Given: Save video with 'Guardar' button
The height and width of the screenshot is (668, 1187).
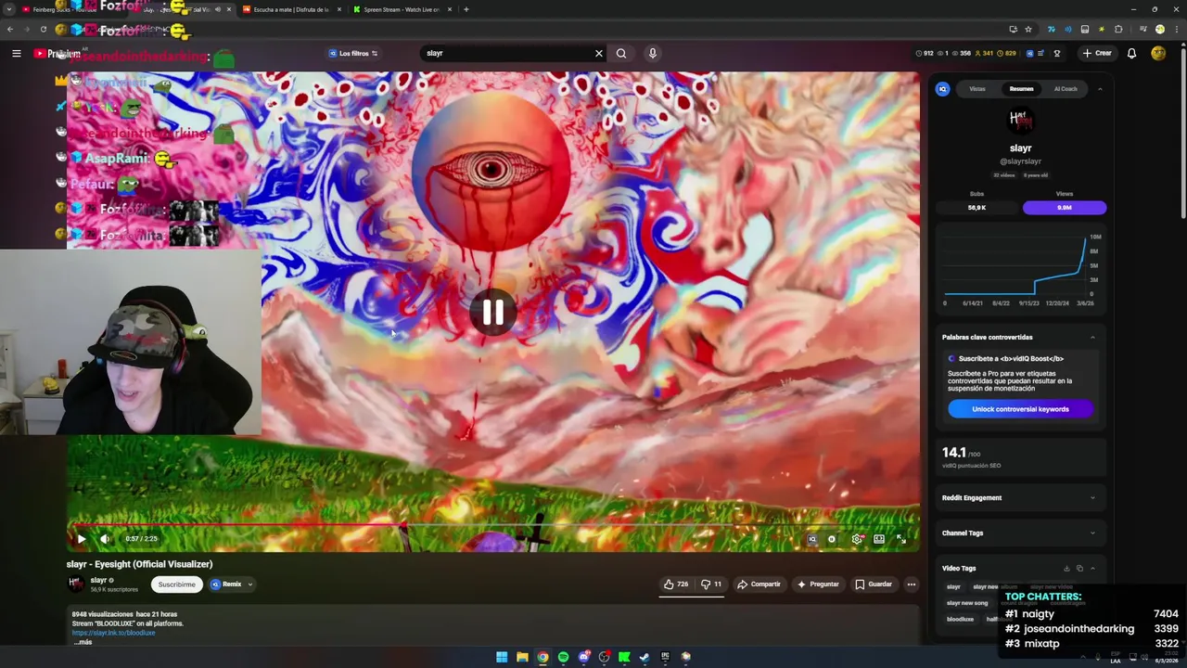Looking at the screenshot, I should click(x=874, y=584).
